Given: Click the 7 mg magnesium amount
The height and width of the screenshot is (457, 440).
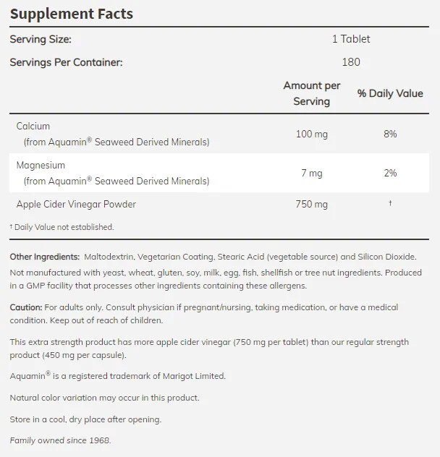Looking at the screenshot, I should click(311, 173).
